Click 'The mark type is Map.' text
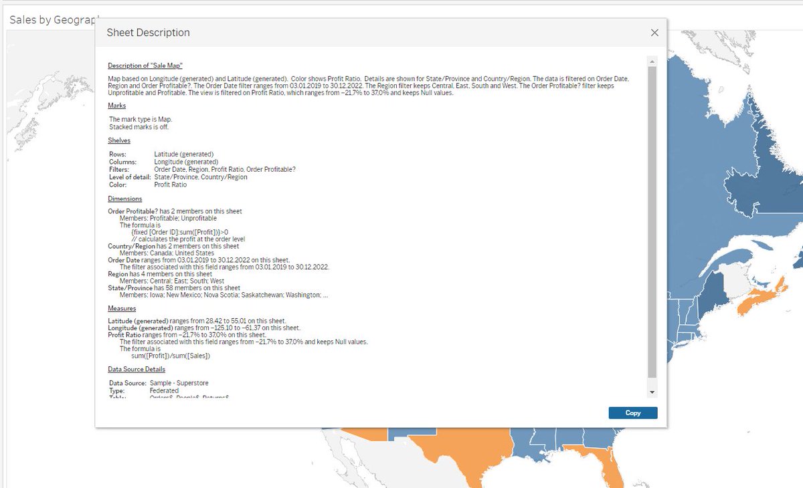803x488 pixels. click(x=141, y=119)
